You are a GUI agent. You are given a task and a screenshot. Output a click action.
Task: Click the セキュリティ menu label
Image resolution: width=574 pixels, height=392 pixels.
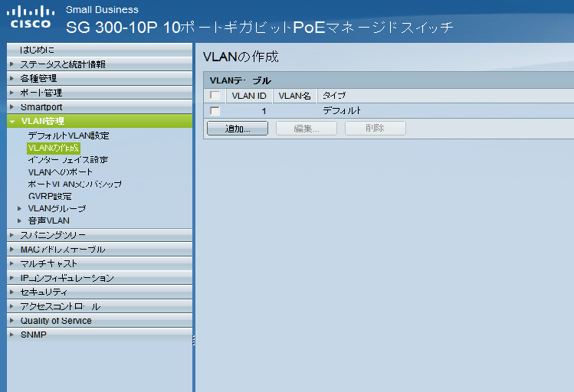pos(44,292)
